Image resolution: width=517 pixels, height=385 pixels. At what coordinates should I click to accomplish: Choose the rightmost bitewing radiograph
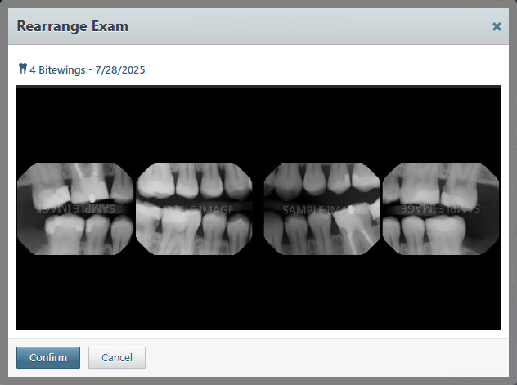[441, 209]
